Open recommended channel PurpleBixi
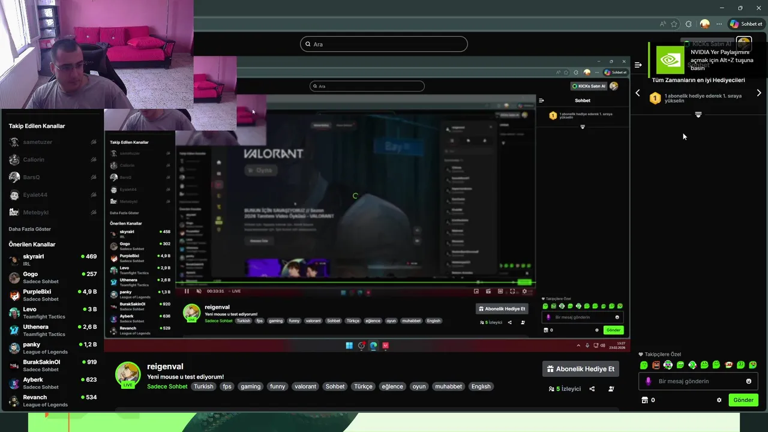The height and width of the screenshot is (432, 768). pyautogui.click(x=53, y=295)
